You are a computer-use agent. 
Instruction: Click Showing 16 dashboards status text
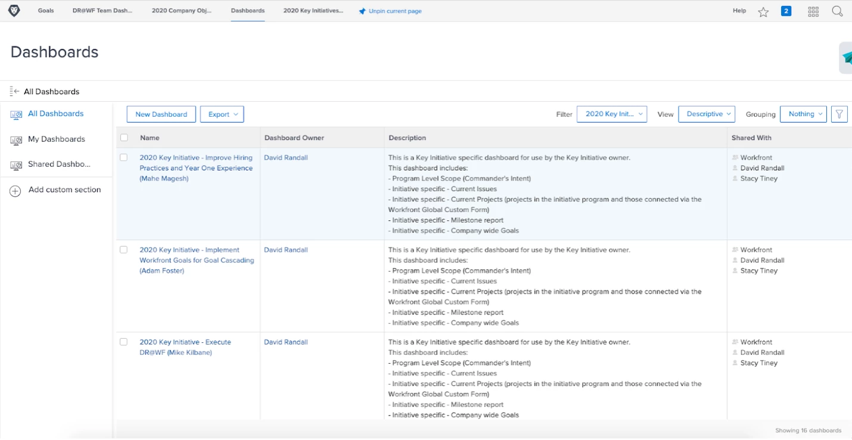[x=808, y=430]
